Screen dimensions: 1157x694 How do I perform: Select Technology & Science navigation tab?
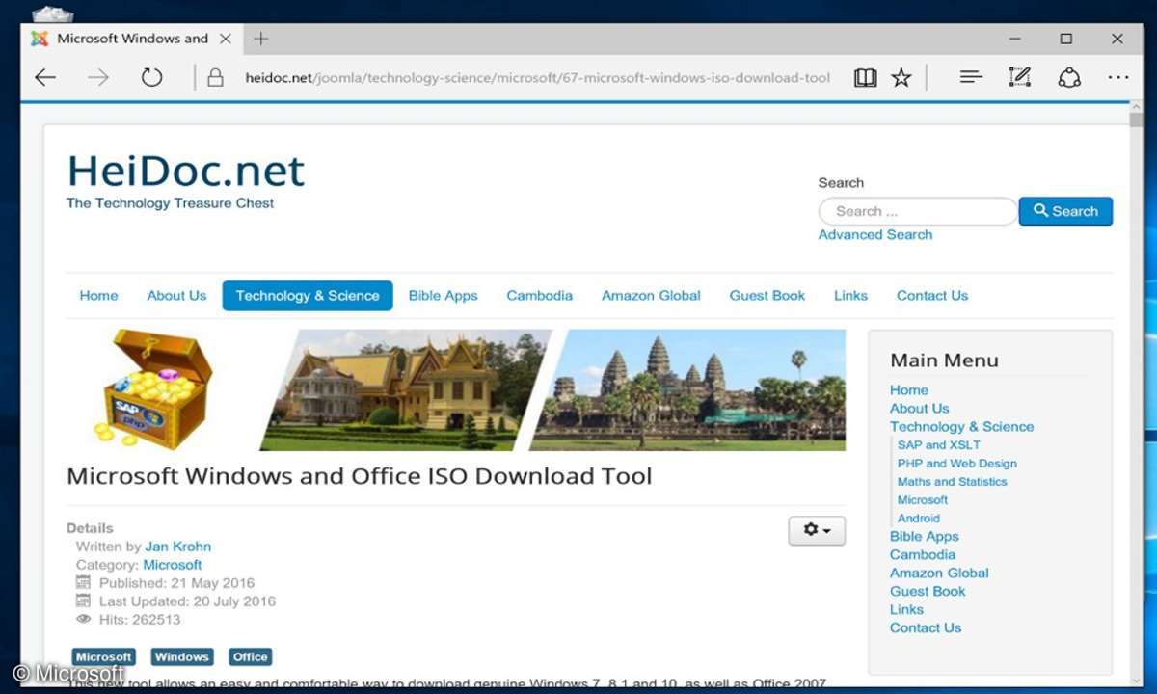308,296
